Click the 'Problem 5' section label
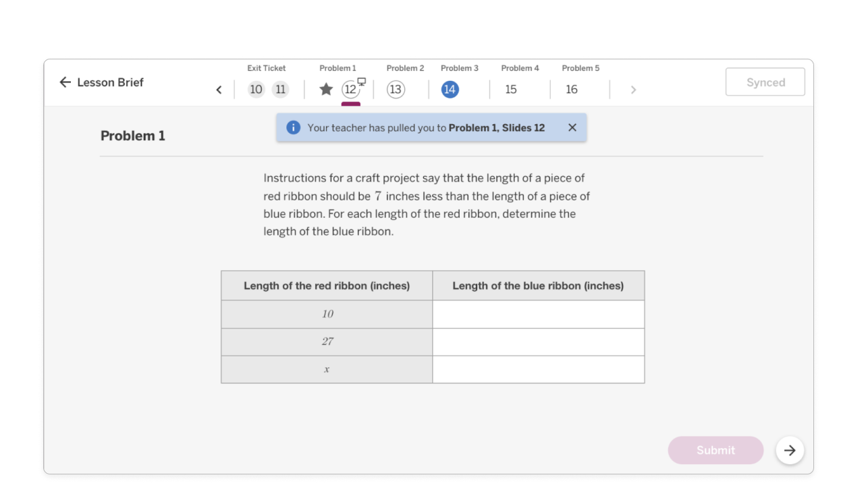864x496 pixels. 580,68
